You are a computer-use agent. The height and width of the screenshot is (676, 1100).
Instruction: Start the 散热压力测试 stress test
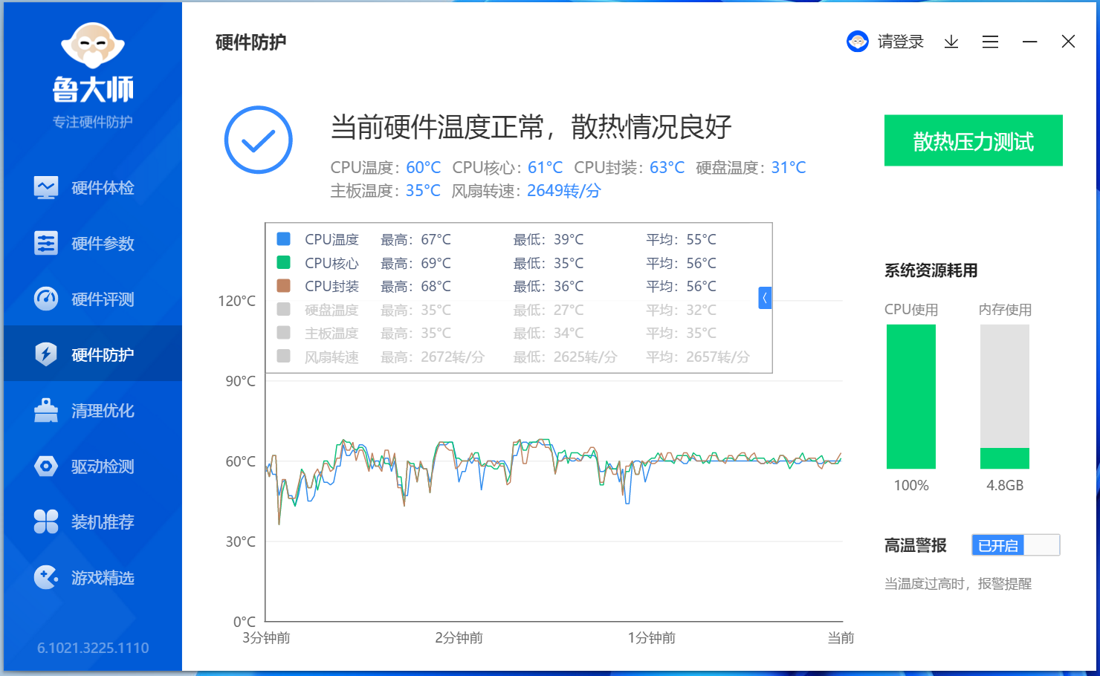click(973, 140)
